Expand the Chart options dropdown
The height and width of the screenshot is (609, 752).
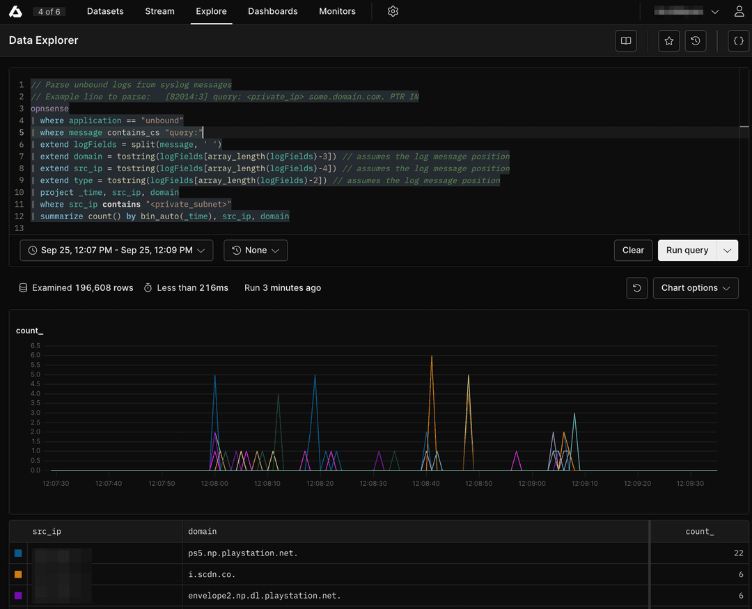(x=695, y=287)
